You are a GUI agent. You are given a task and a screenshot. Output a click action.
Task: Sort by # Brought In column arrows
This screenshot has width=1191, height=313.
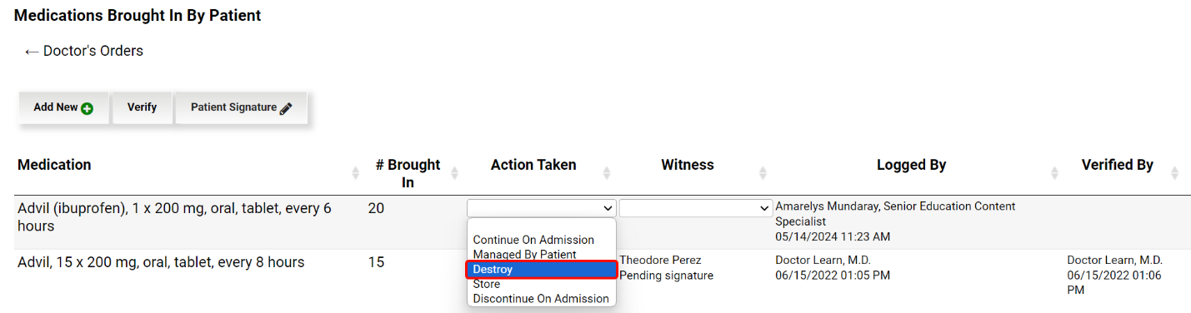(x=454, y=173)
